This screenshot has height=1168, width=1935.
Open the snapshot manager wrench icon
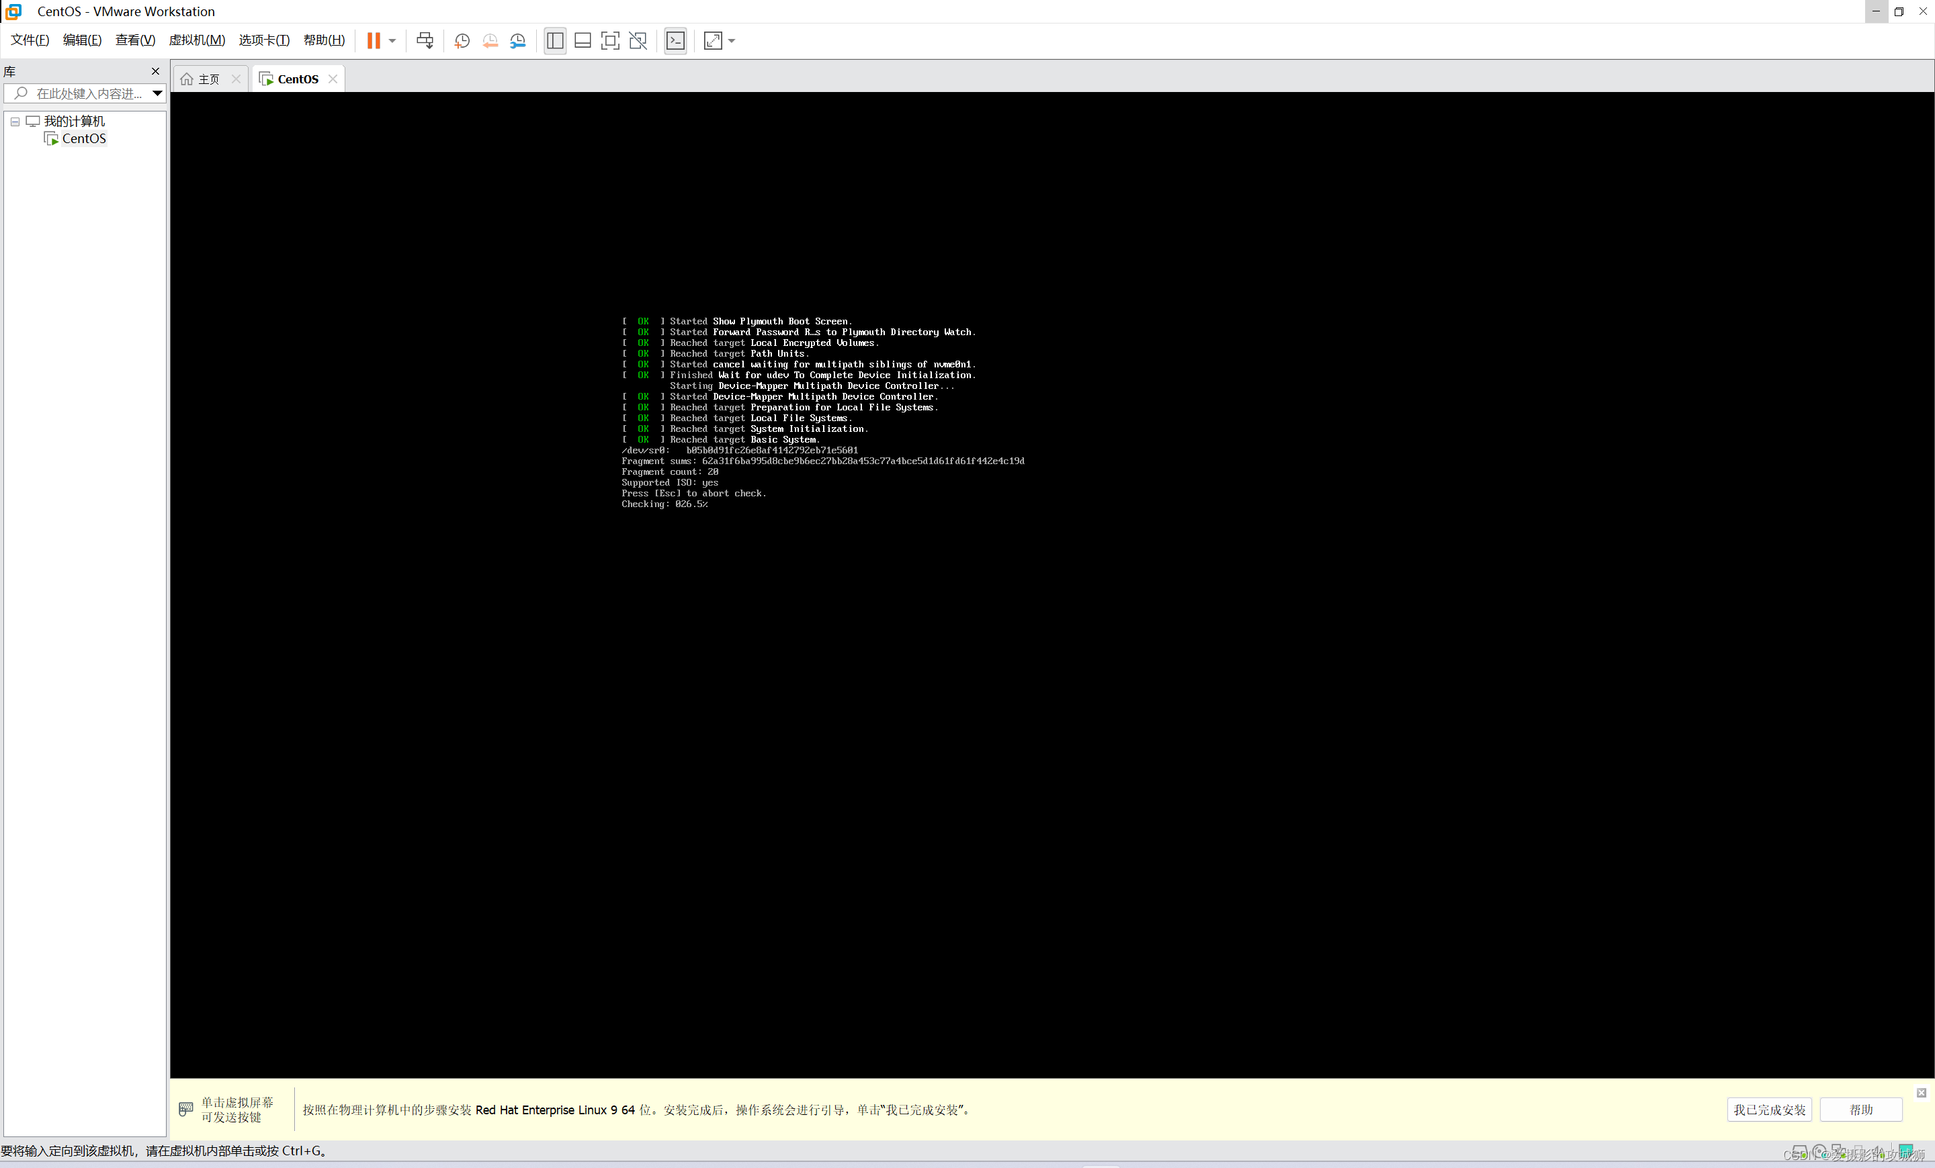(x=517, y=41)
